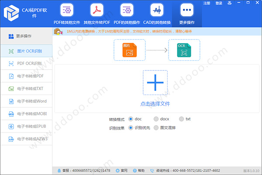Click the 电子书转成TXT green icon
Image resolution: width=262 pixels, height=175 pixels.
[11, 88]
